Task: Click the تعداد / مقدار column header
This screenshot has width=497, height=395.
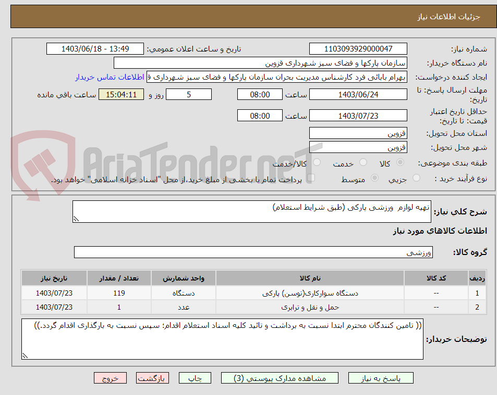Action: (x=119, y=278)
